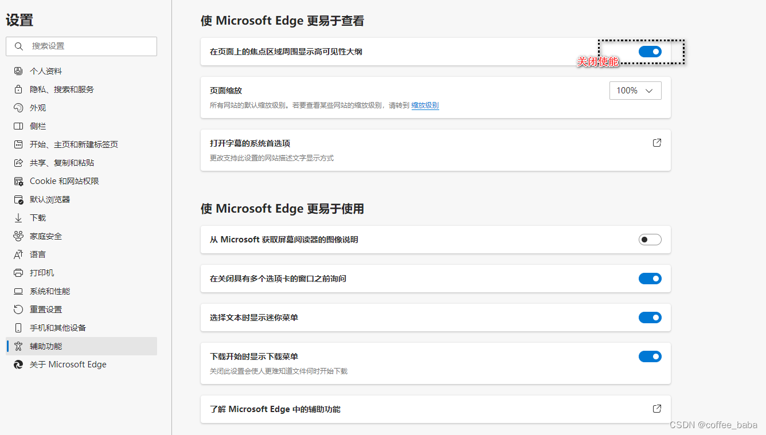This screenshot has width=766, height=435.
Task: Open 侧栏 settings section
Action: 81,126
